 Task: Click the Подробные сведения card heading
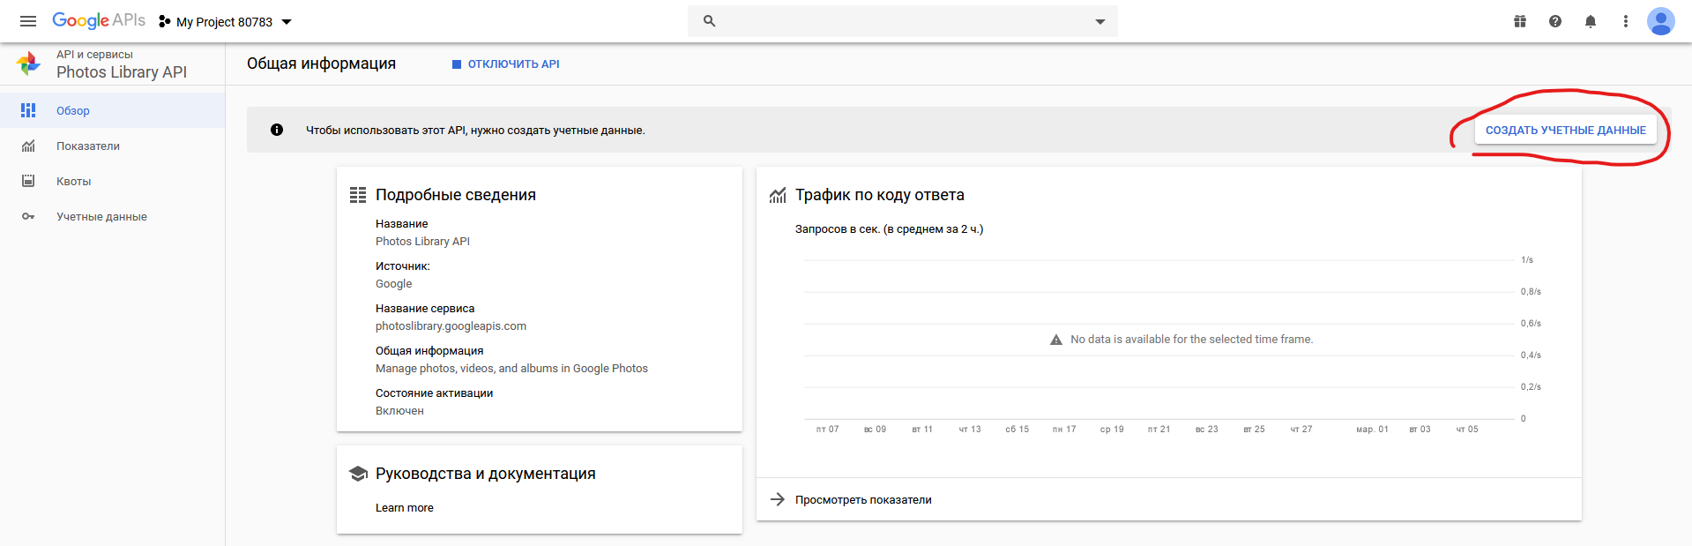pyautogui.click(x=456, y=195)
